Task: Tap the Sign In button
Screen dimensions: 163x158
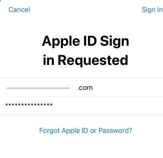Action: point(152,10)
